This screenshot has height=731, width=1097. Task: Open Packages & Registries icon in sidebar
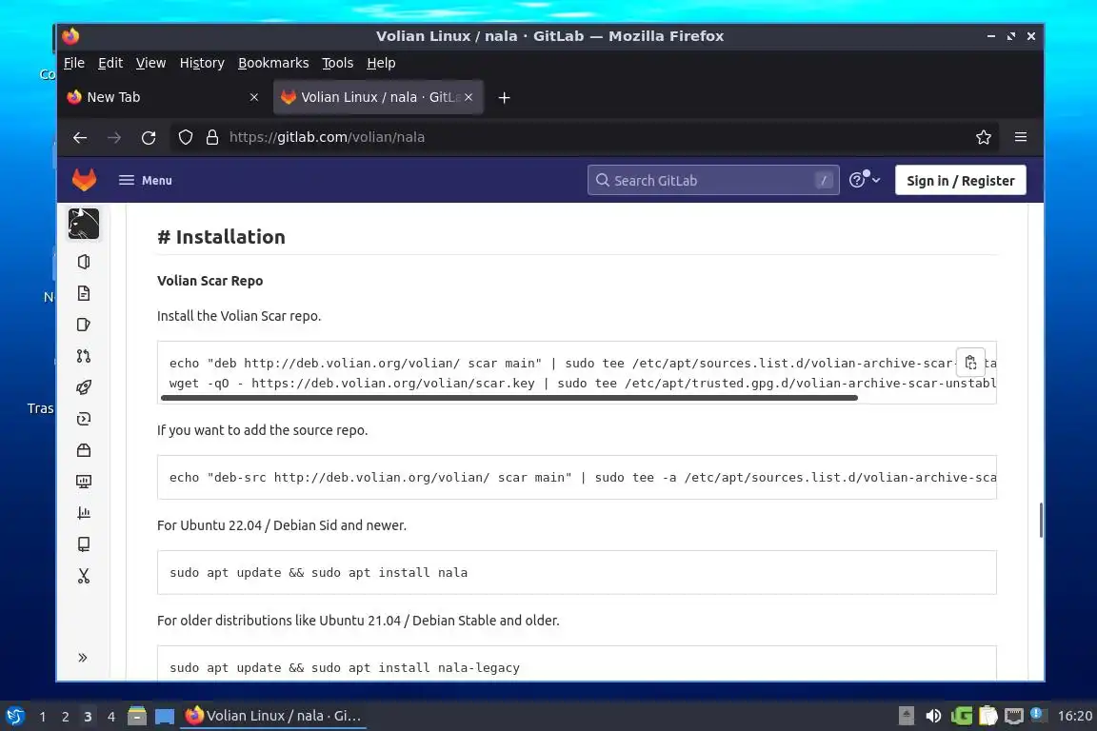[x=83, y=450]
